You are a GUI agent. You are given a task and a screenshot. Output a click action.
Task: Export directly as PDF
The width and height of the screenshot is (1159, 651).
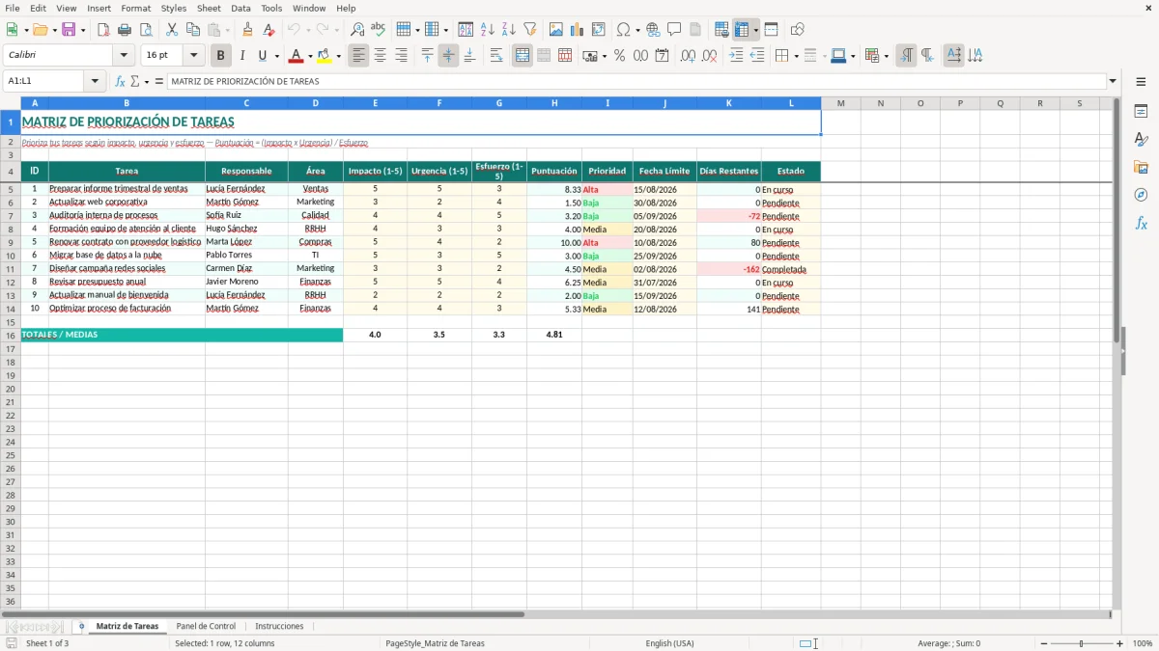point(103,30)
